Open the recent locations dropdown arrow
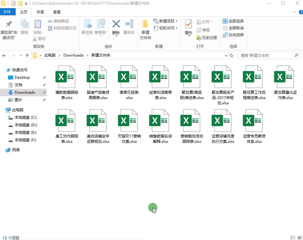The width and height of the screenshot is (303, 240). pyautogui.click(x=21, y=56)
